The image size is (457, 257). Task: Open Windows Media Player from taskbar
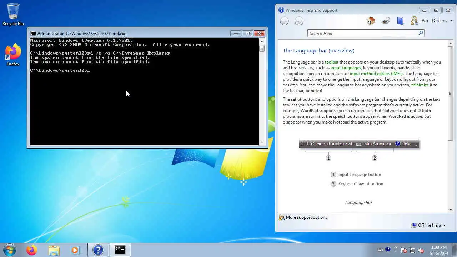click(x=75, y=250)
